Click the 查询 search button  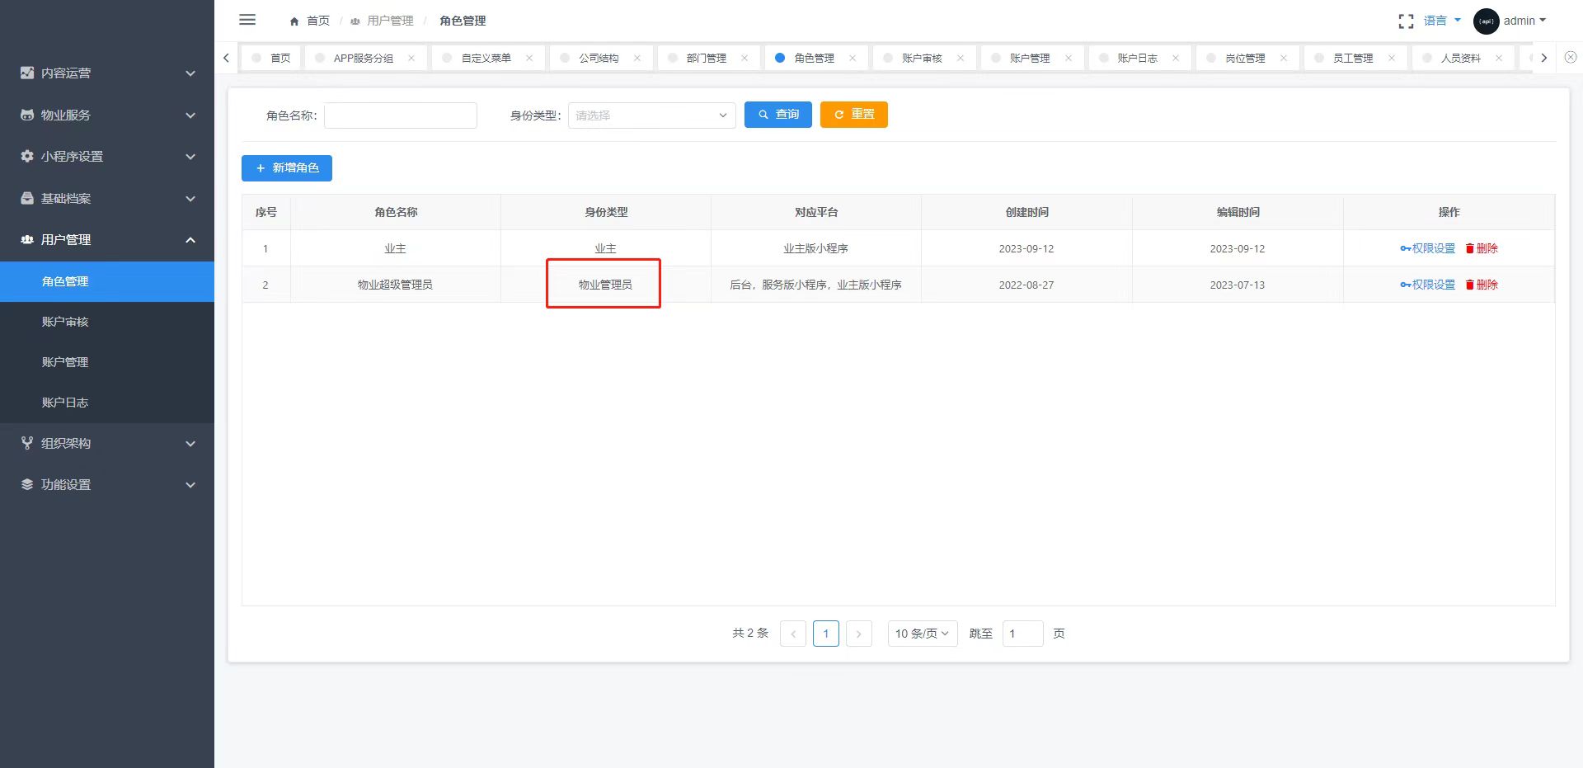778,115
